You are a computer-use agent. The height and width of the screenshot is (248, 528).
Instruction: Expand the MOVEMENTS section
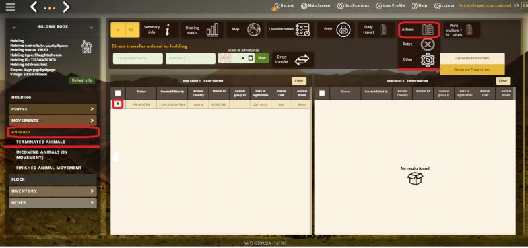(53, 121)
